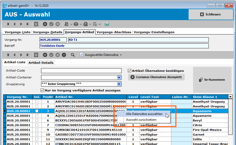Image resolution: width=236 pixels, height=145 pixels.
Task: Open dropdown arrow next to Ausgewählte Datensätze
Action: (x=121, y=55)
